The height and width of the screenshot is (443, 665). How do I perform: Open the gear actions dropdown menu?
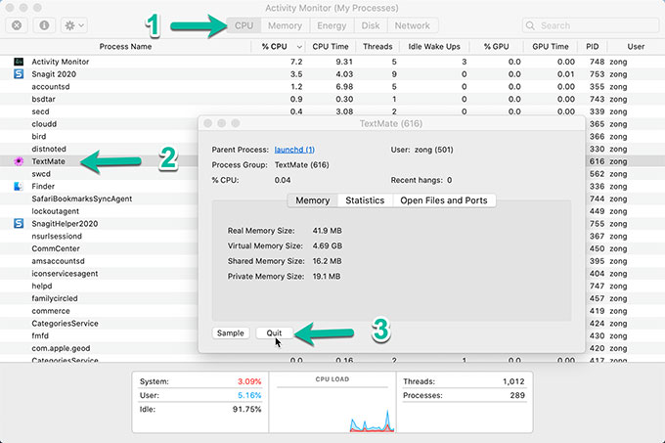74,25
